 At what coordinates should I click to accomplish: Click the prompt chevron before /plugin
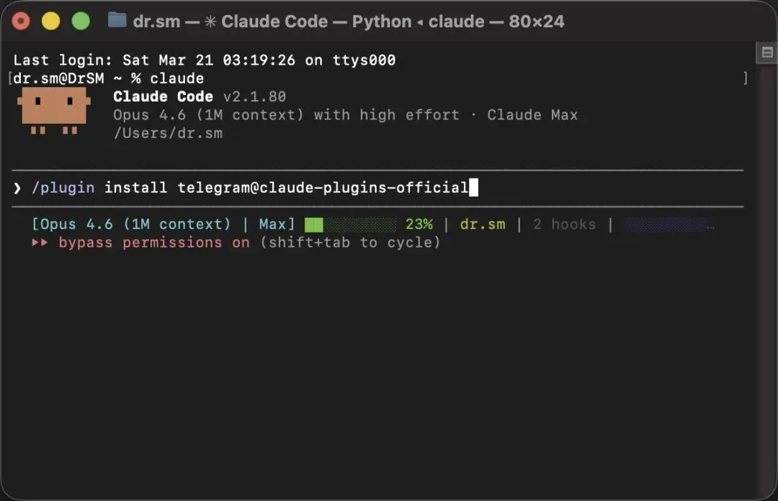click(17, 188)
